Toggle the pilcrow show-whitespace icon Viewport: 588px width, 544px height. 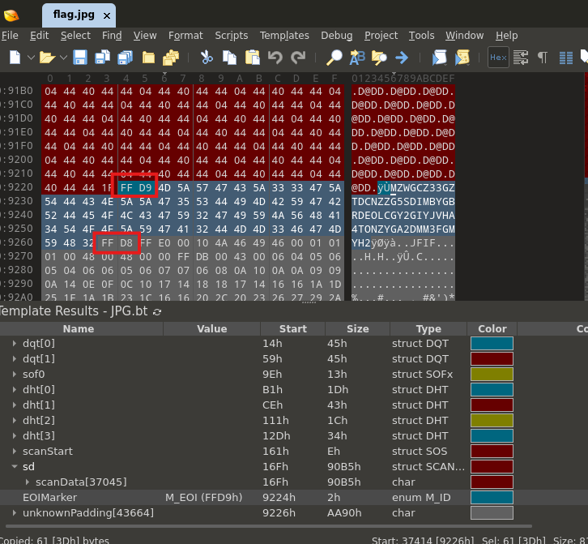pos(543,58)
